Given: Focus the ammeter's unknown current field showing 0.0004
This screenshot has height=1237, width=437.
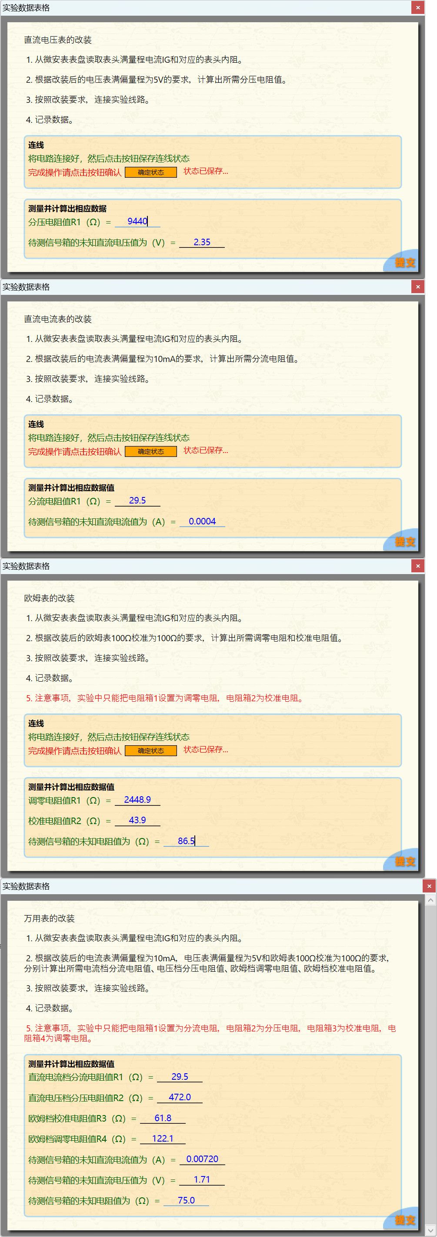Looking at the screenshot, I should coord(202,521).
